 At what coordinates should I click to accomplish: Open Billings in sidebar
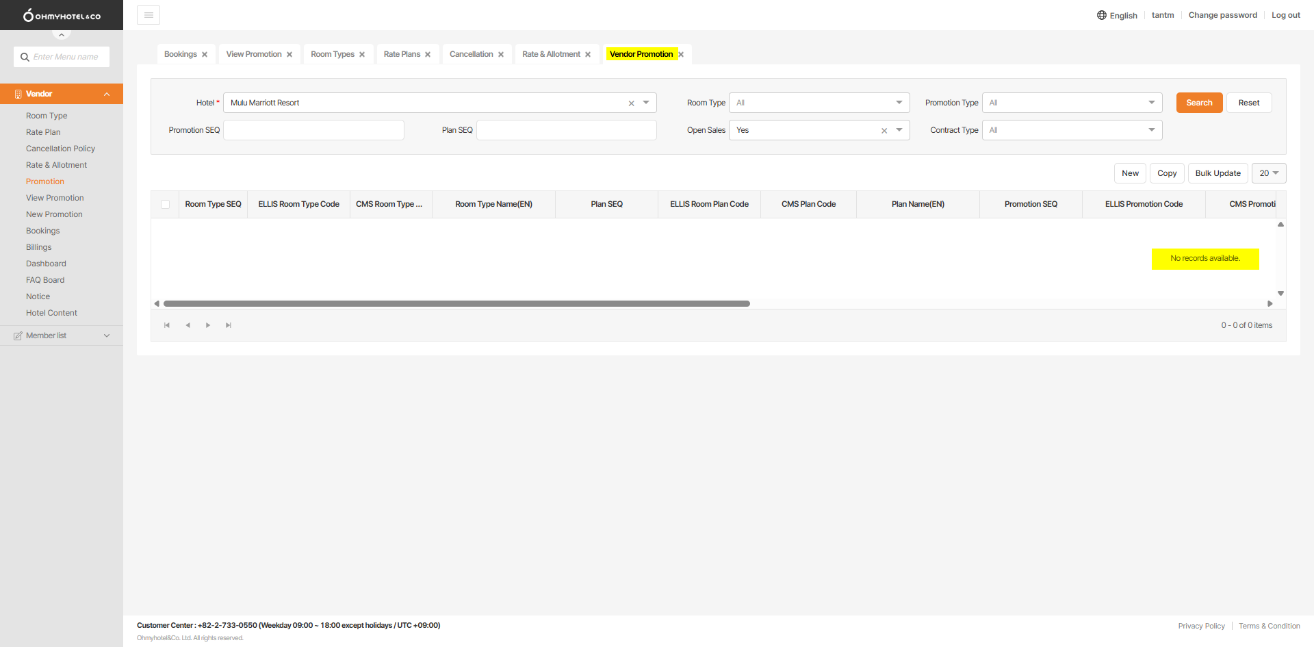tap(39, 247)
